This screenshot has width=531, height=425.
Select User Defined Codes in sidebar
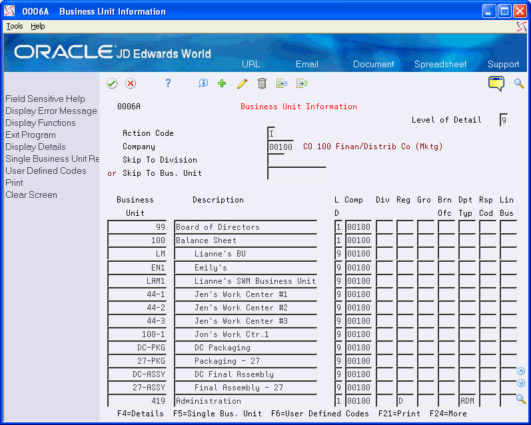46,171
